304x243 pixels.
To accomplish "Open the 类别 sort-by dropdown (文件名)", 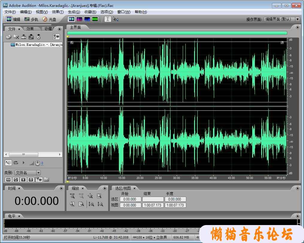I will click(27, 172).
